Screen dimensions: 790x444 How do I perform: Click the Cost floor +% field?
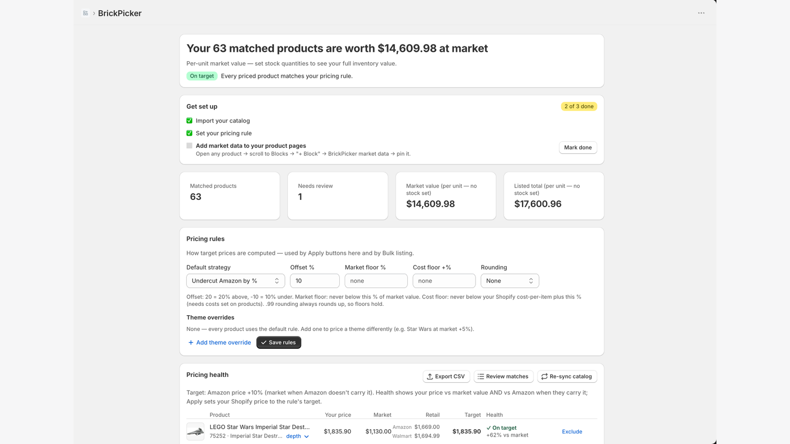444,281
